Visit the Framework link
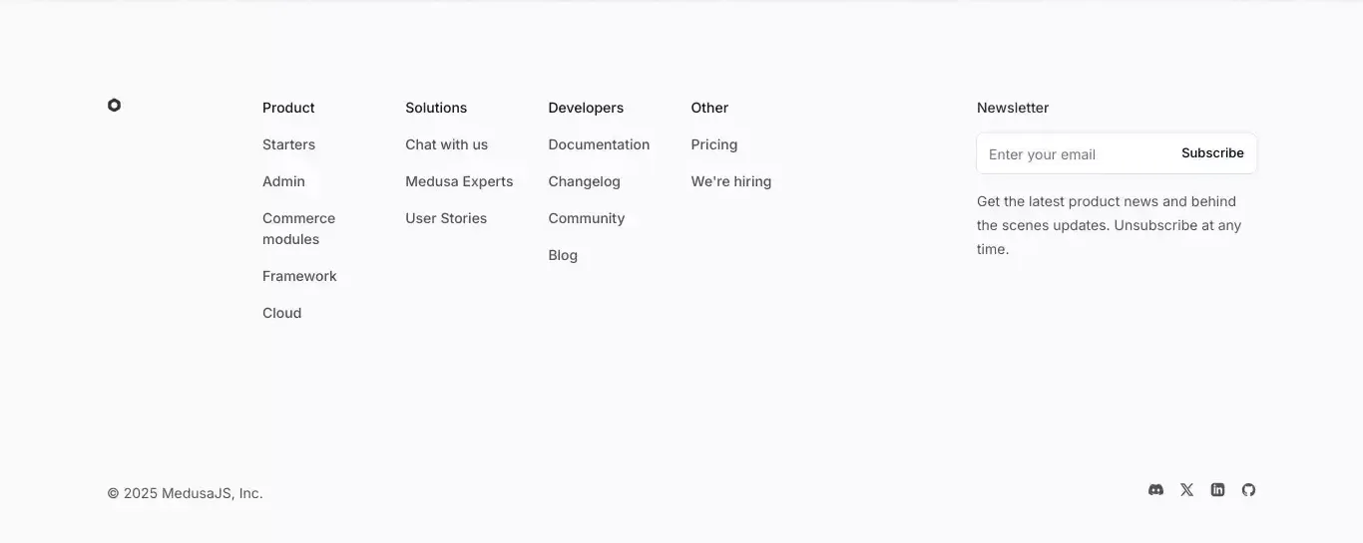Screen dimensions: 1363x543 299,276
